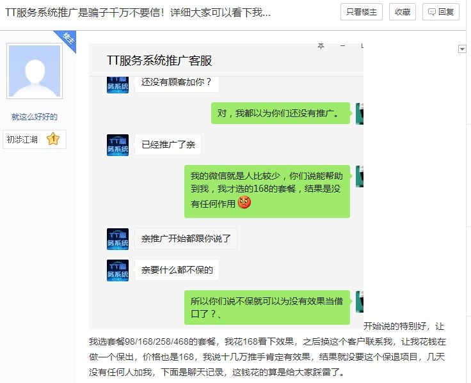Viewport: 471px width, 383px height.
Task: Click the 初涉江湖 rank label
Action: tap(22, 139)
